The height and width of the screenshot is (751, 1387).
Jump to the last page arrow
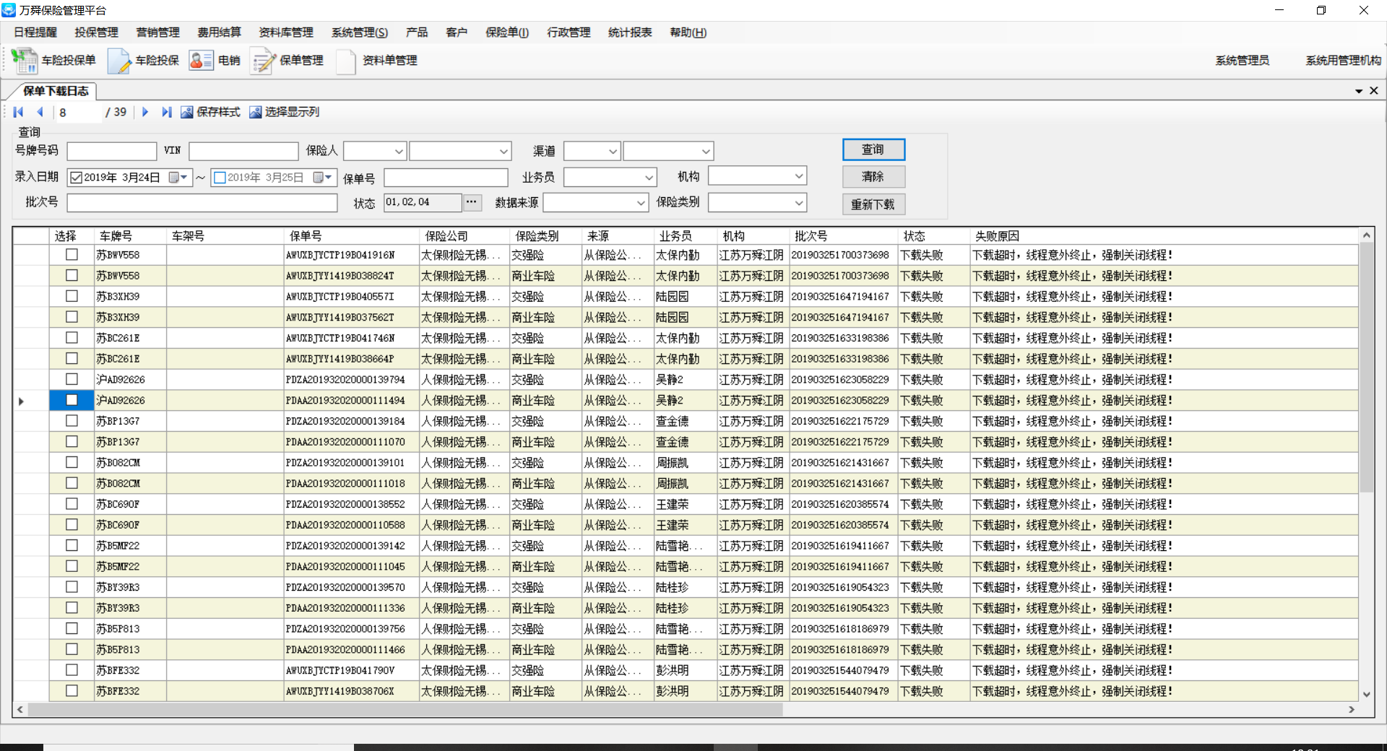[x=167, y=112]
